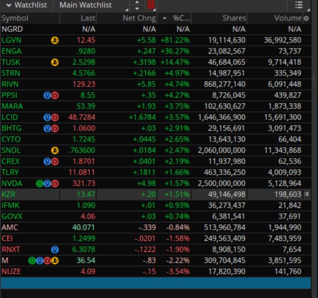Click the blue lightbulb icon on the M row
Viewport: 318px width, 298px height.
coord(40,261)
